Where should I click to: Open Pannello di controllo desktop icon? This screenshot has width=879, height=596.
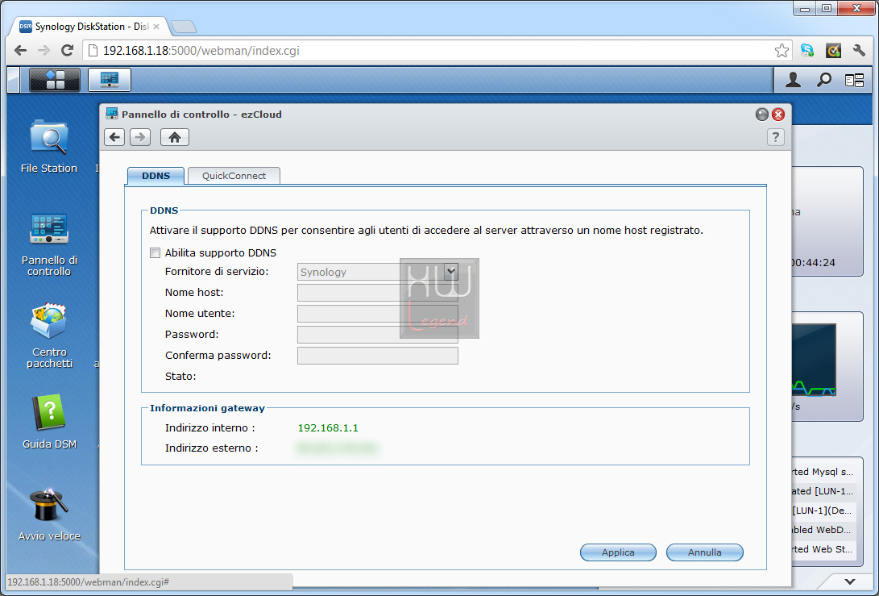coord(49,244)
